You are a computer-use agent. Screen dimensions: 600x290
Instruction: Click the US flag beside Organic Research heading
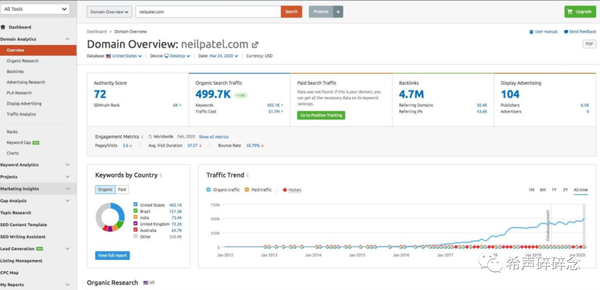coord(146,283)
